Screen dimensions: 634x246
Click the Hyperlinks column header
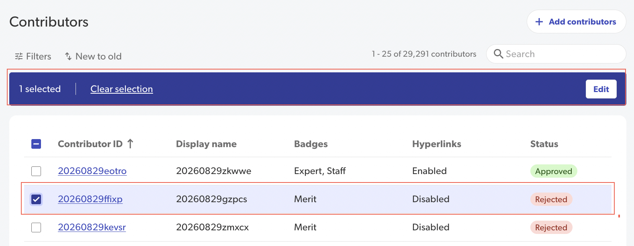437,144
